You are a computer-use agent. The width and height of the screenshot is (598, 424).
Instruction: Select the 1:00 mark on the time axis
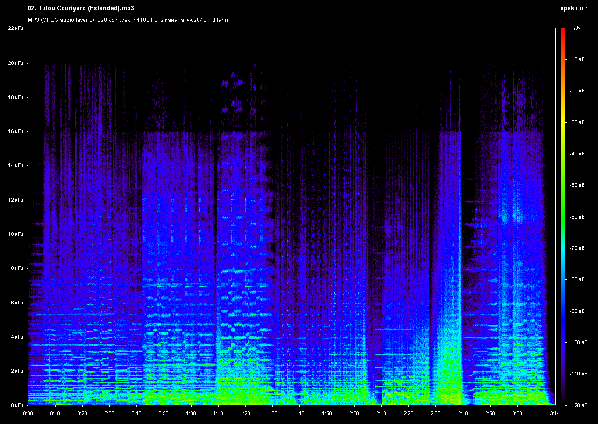pyautogui.click(x=191, y=413)
